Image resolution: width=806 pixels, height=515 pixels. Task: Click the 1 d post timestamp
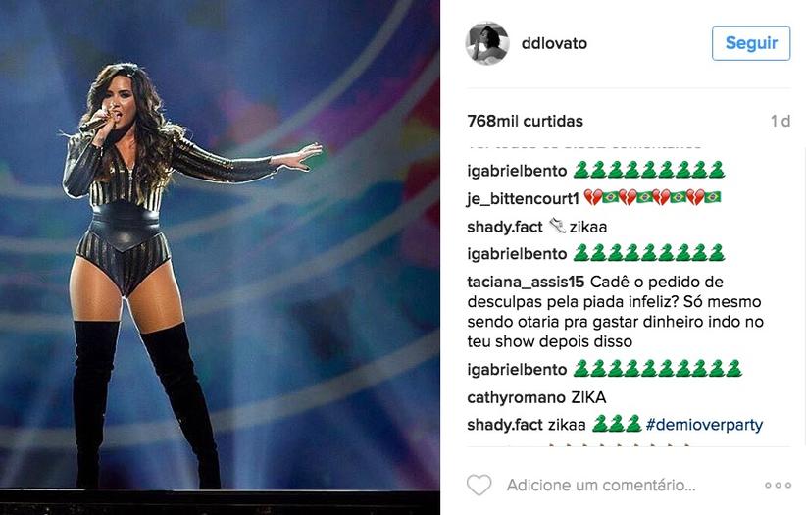781,121
